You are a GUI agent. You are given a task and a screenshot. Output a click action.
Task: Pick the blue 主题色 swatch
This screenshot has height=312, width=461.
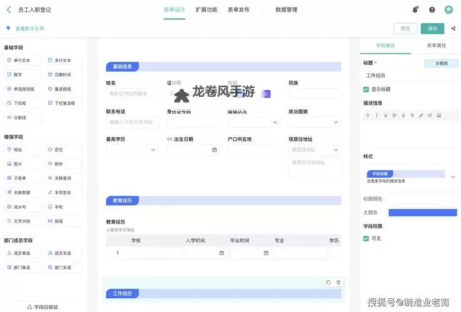pos(423,213)
